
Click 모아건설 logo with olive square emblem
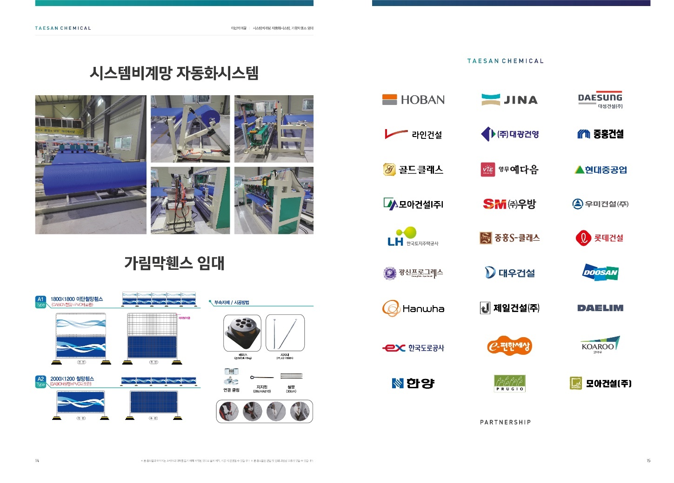pos(601,383)
